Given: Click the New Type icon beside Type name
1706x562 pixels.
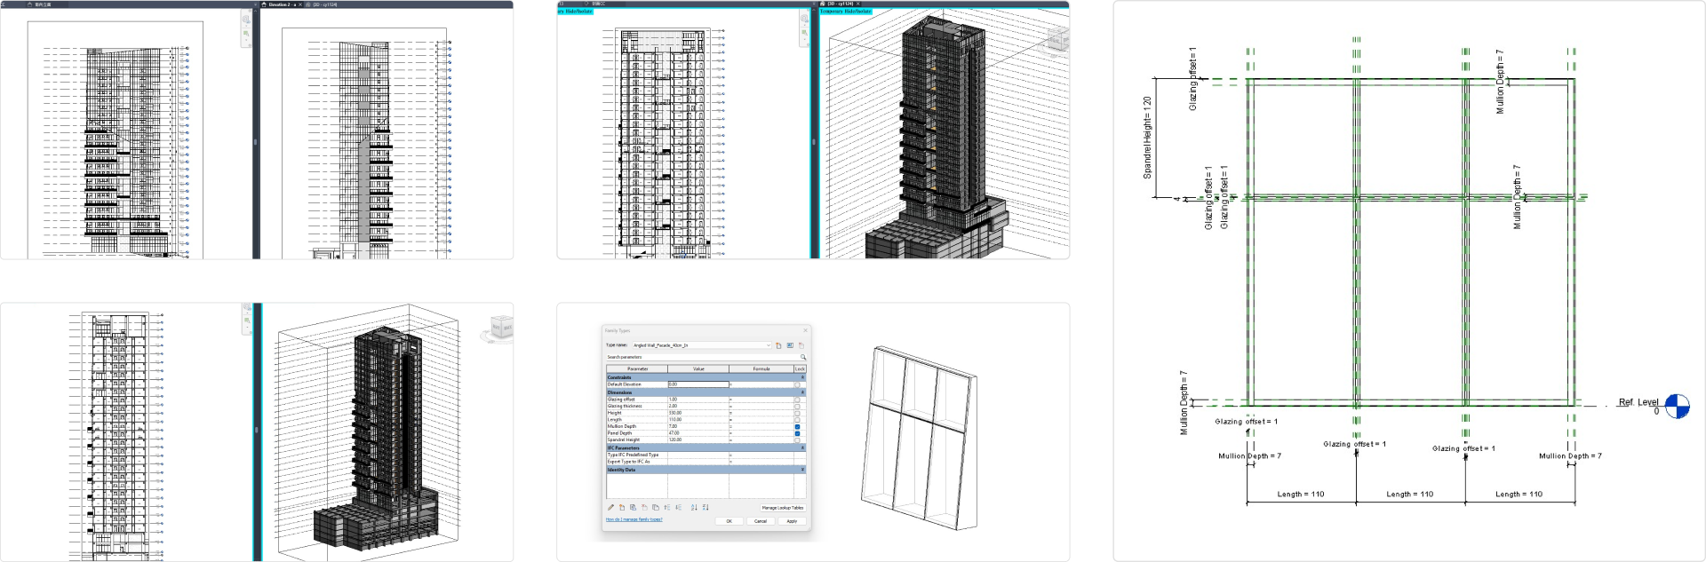Looking at the screenshot, I should point(778,345).
